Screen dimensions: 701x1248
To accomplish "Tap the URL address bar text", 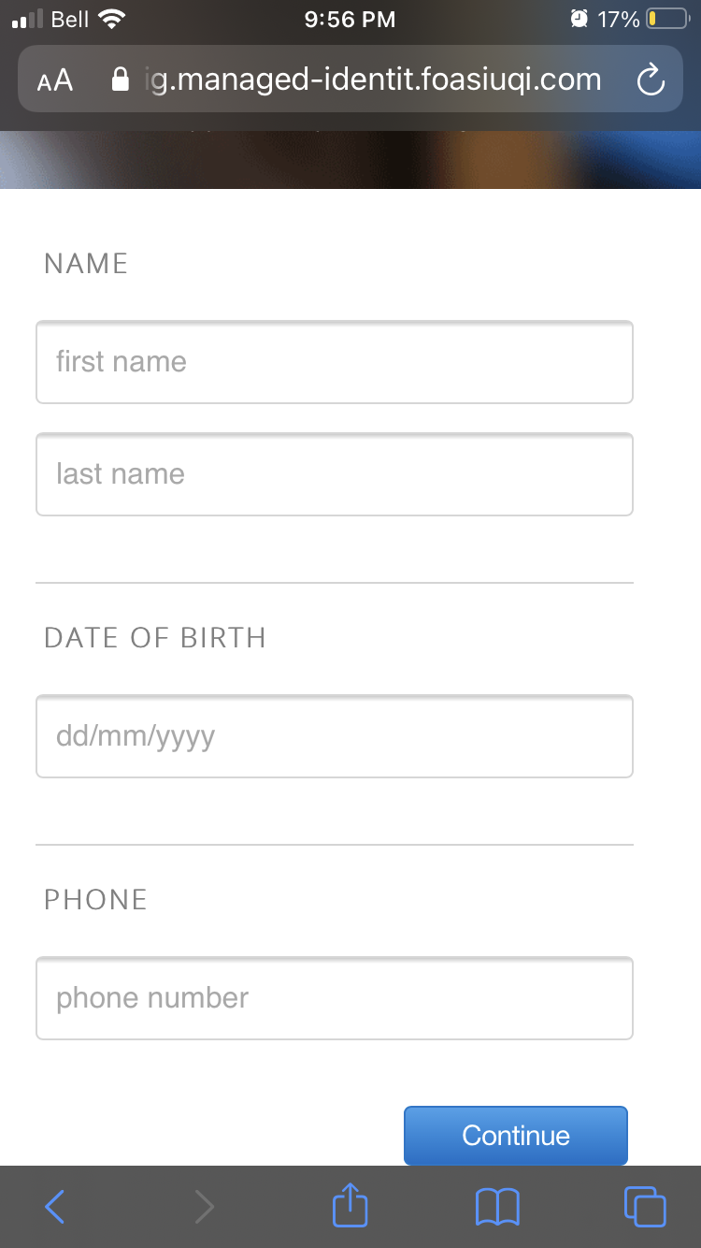I will point(374,80).
